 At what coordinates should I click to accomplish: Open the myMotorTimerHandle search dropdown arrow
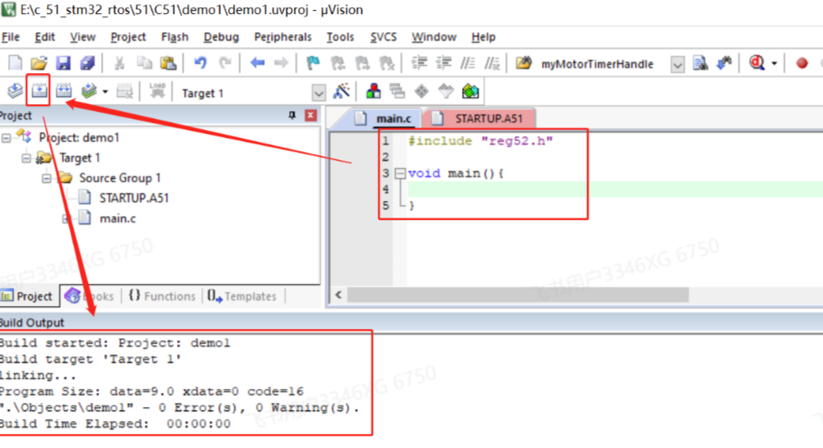click(678, 65)
